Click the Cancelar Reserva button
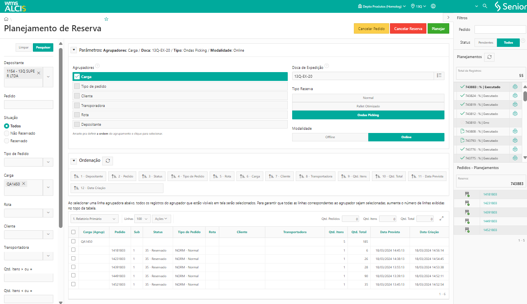The image size is (527, 304). [408, 29]
